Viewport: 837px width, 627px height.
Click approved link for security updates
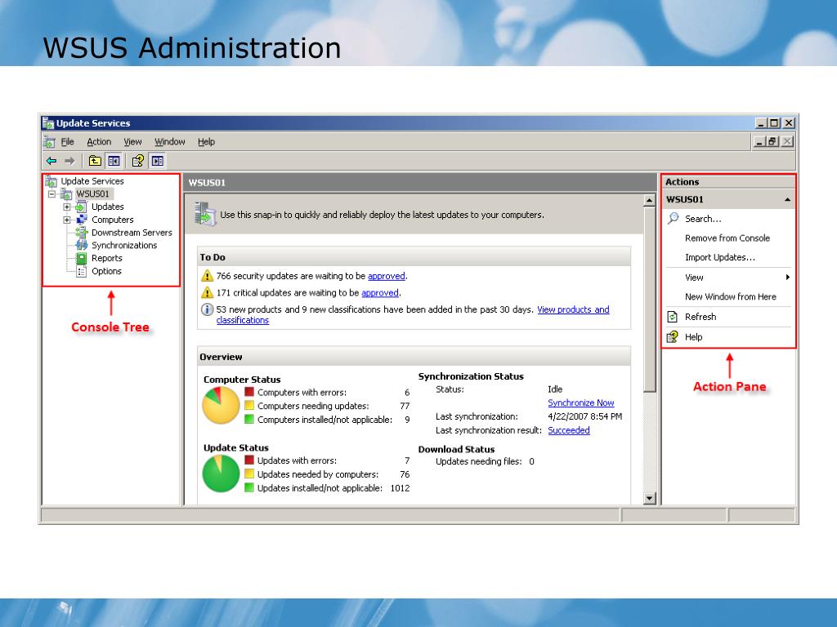point(387,276)
